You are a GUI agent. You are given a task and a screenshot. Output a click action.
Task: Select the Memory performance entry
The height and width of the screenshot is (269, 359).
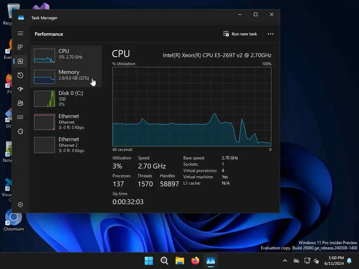pyautogui.click(x=66, y=77)
